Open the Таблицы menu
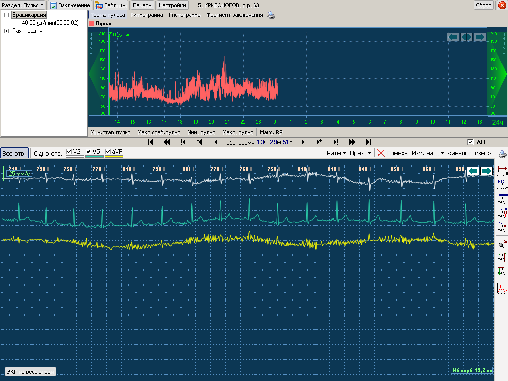The image size is (508, 381). pyautogui.click(x=111, y=5)
